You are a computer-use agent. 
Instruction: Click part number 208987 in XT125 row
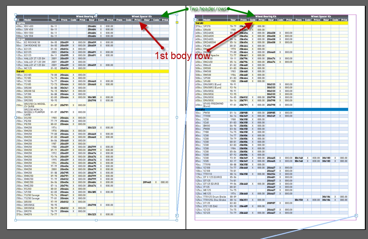pos(271,203)
